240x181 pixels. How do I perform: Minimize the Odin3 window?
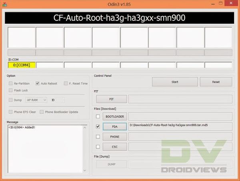click(213, 4)
